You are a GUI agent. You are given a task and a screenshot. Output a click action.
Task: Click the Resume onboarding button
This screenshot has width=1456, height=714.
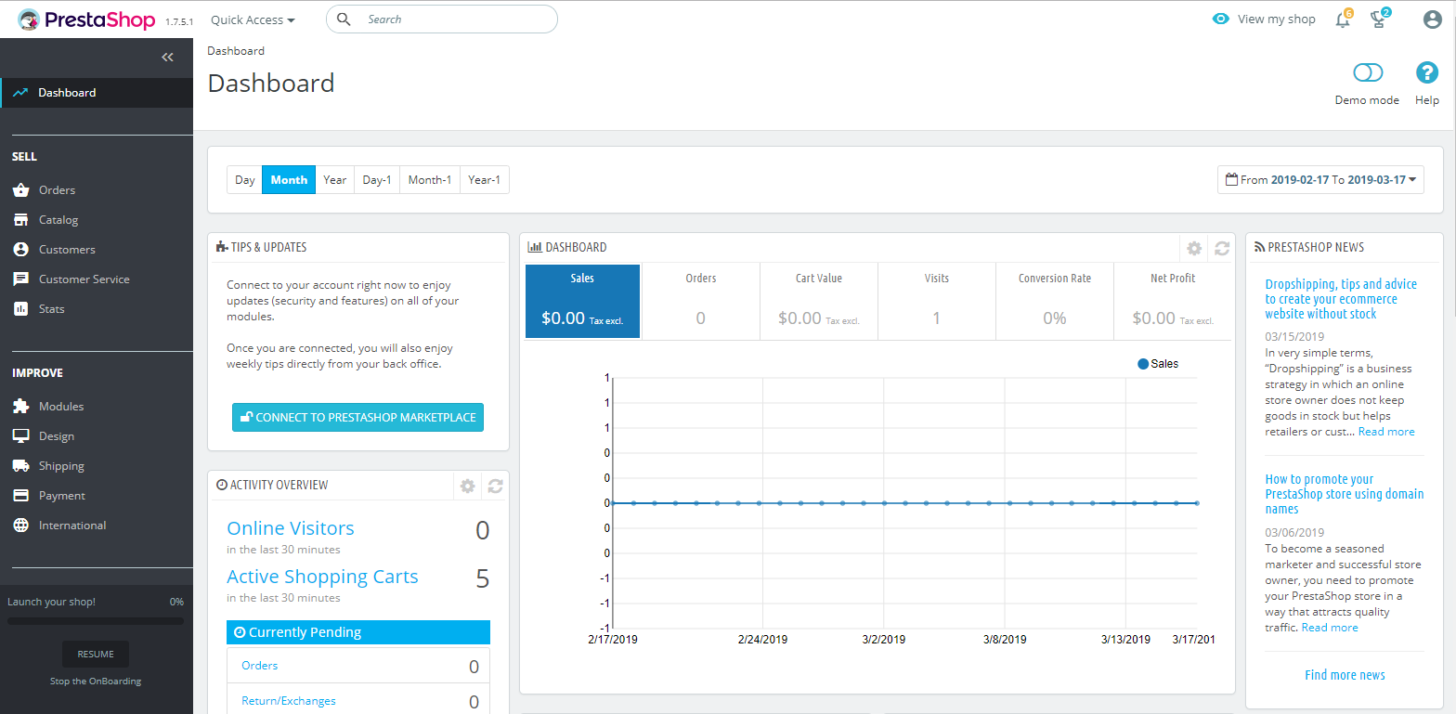click(96, 654)
